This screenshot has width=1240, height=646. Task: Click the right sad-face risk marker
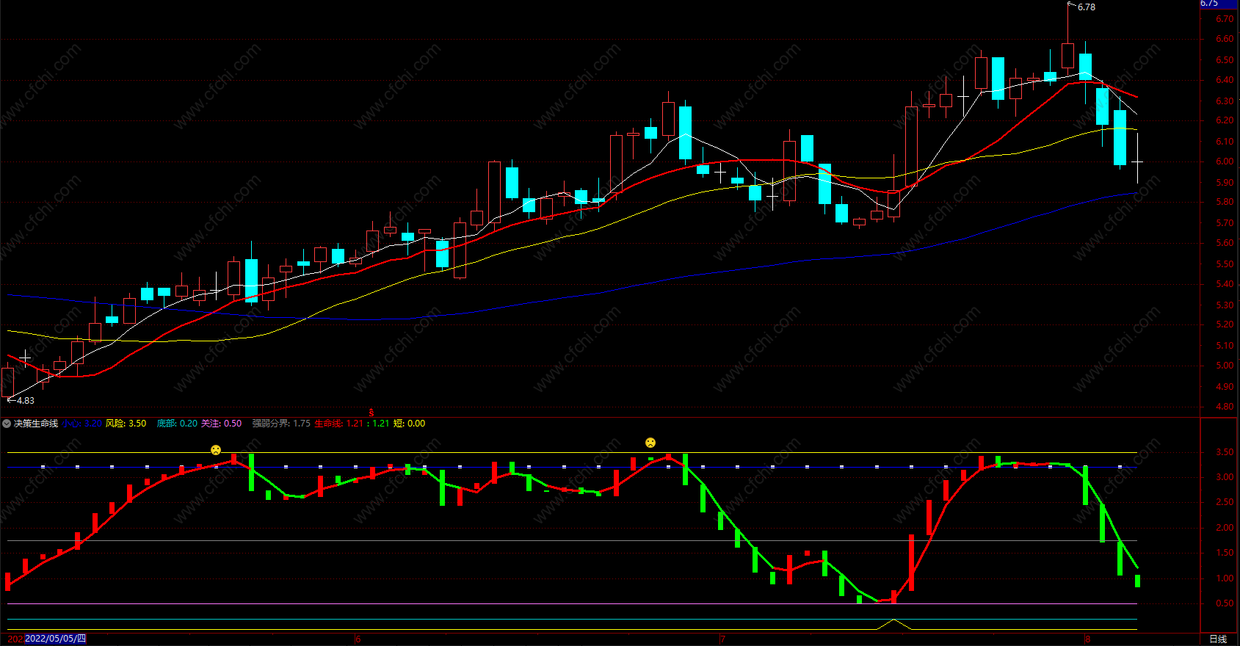click(x=650, y=443)
